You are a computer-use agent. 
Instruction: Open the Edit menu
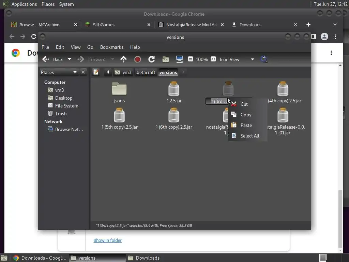tap(60, 47)
